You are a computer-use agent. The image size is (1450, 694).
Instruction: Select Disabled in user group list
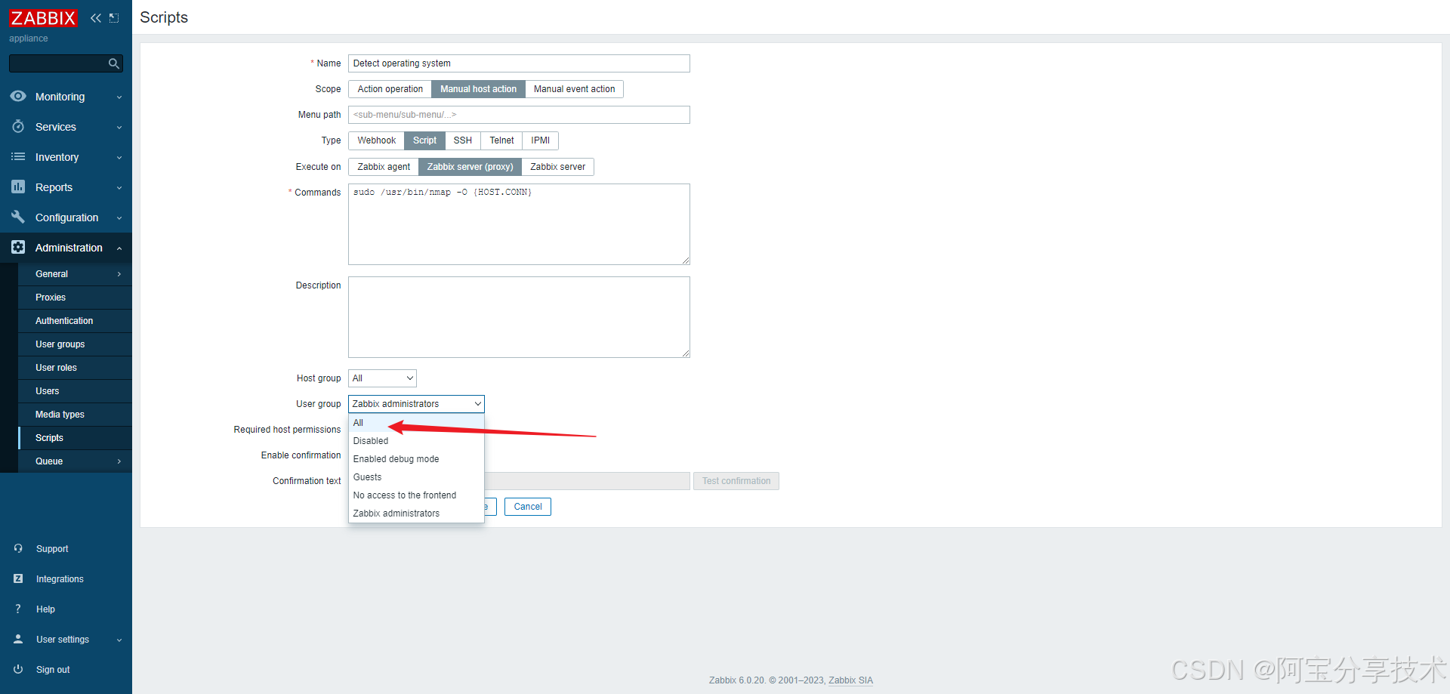416,441
